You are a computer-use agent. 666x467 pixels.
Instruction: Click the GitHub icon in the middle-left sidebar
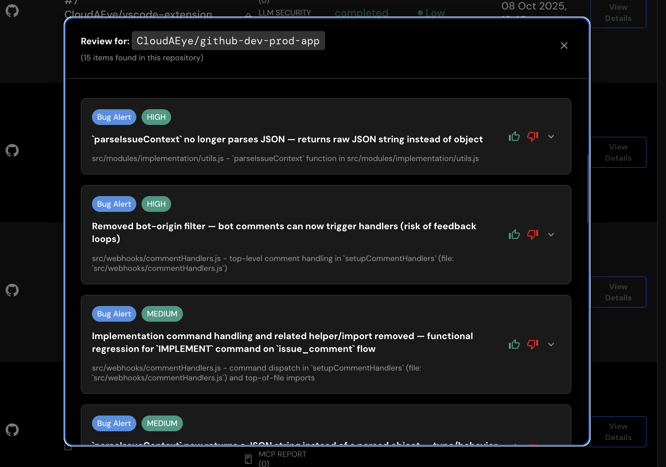(x=12, y=151)
